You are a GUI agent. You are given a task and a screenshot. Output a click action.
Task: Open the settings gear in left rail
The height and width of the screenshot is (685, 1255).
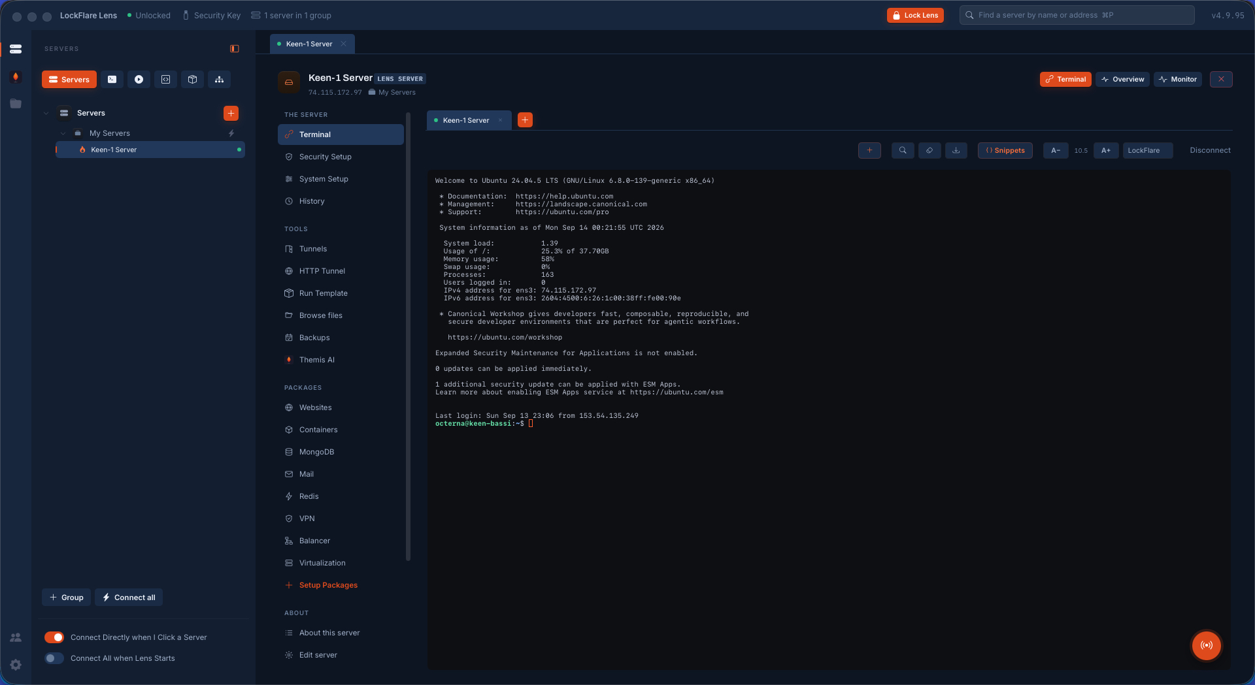pos(16,665)
